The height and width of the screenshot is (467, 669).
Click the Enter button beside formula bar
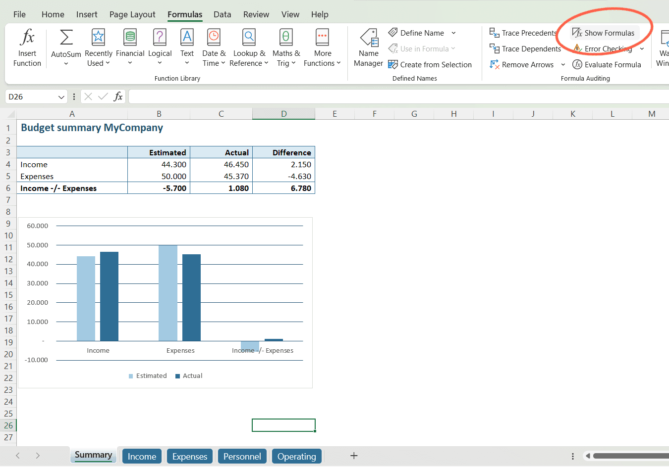[x=103, y=96]
